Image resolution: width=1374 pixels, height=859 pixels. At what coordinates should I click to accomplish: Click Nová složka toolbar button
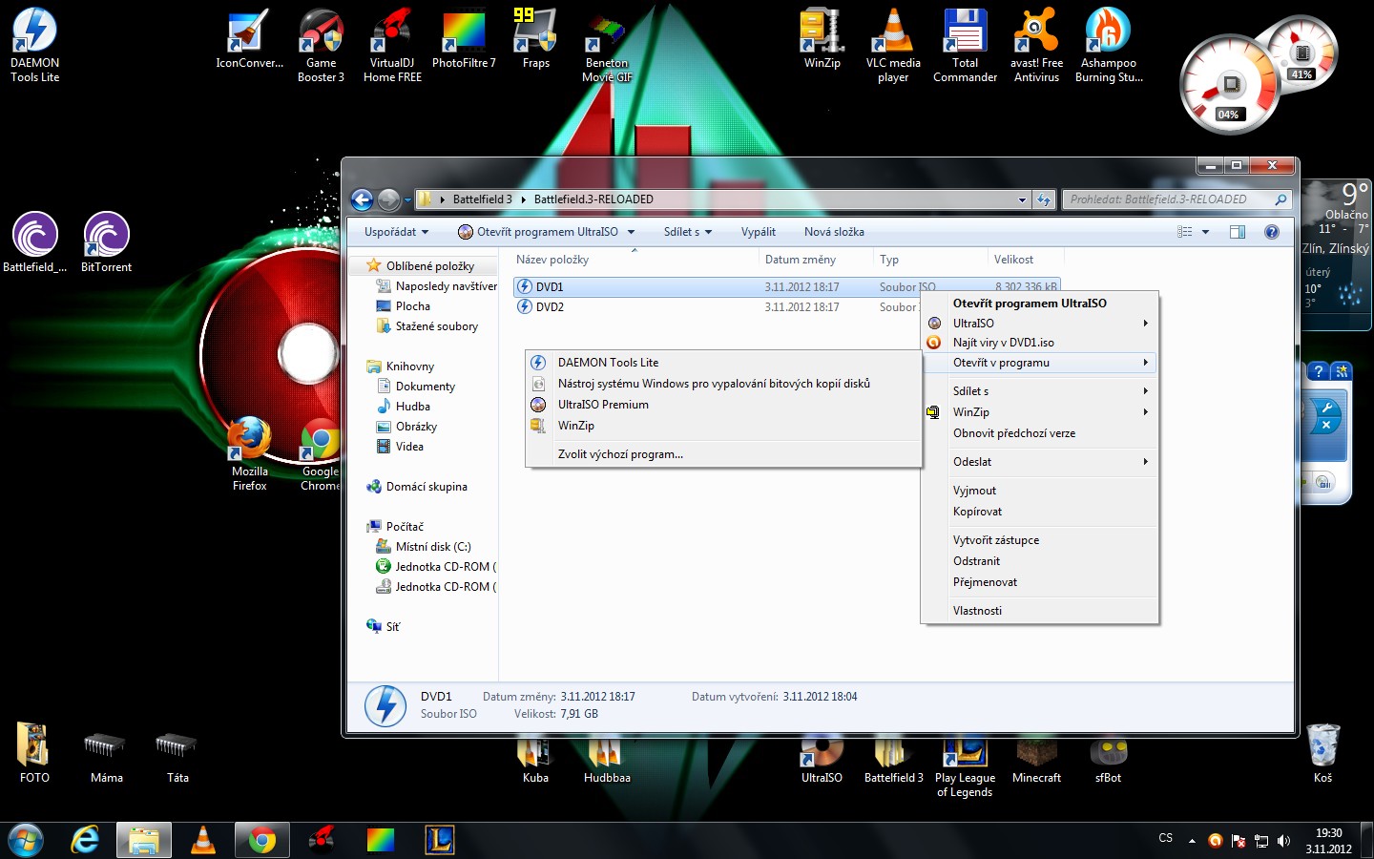(x=834, y=232)
